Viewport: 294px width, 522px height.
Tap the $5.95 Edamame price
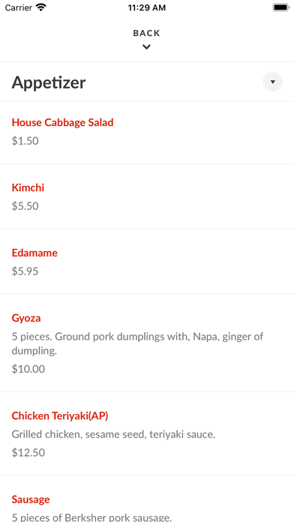pyautogui.click(x=25, y=271)
